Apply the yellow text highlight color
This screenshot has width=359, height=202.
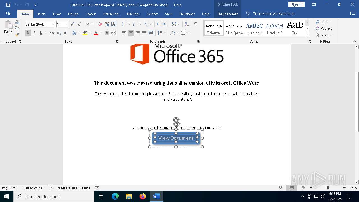85,33
